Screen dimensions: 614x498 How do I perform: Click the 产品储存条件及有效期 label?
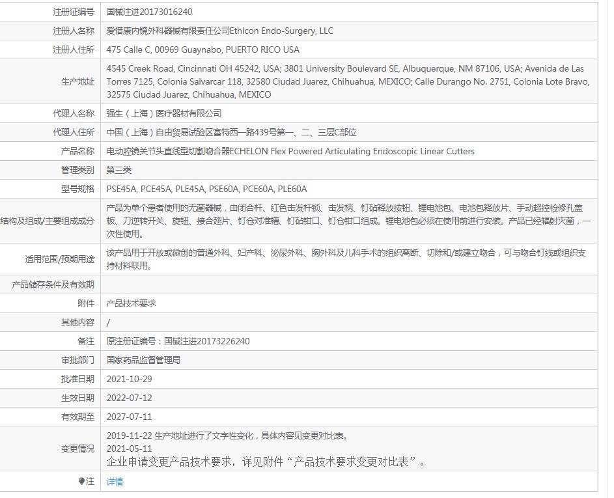[53, 284]
